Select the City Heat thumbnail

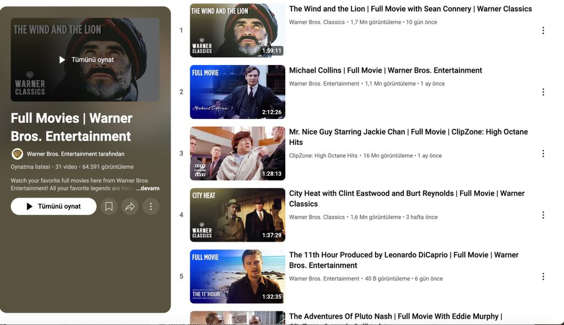(237, 215)
